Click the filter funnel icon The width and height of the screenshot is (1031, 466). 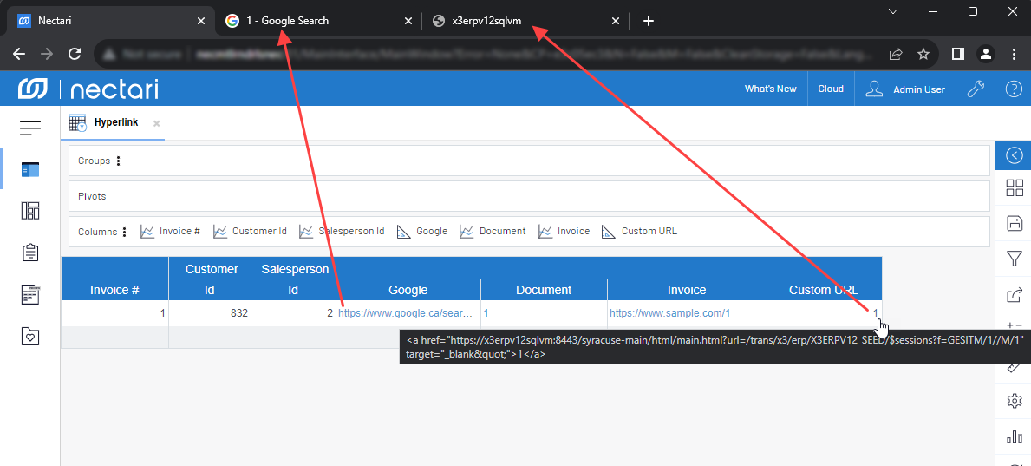(x=1014, y=259)
